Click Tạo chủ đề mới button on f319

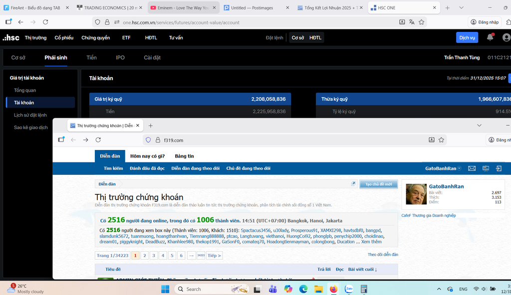(x=378, y=184)
